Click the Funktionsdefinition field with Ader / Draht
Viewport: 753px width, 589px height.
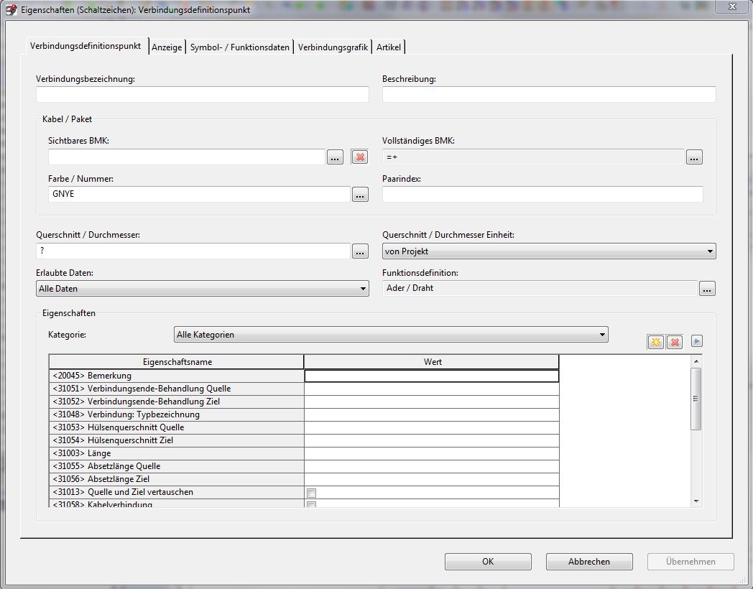click(x=540, y=289)
